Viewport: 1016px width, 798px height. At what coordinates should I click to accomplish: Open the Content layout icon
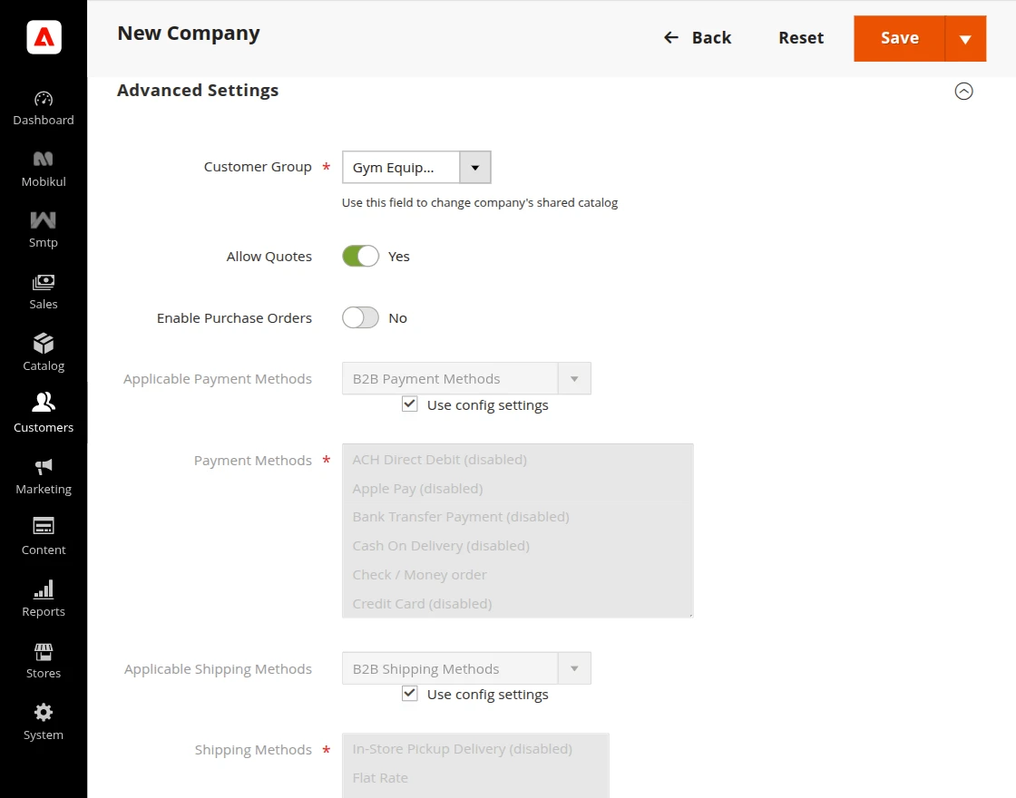[x=44, y=525]
